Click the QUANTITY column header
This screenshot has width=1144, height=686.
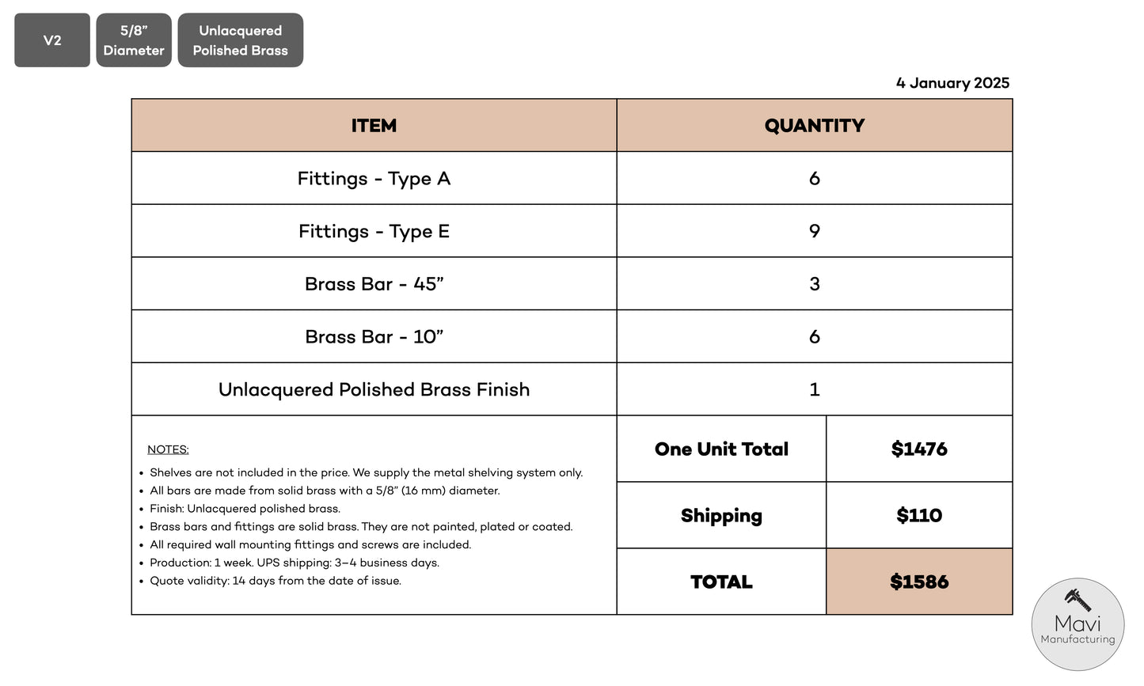click(814, 126)
